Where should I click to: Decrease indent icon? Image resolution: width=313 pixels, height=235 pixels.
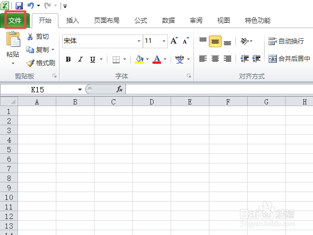pyautogui.click(x=244, y=58)
